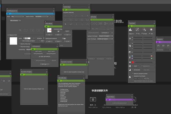
Task: Open FindReplace Art panel flyout menu icon
Action: coord(53,11)
